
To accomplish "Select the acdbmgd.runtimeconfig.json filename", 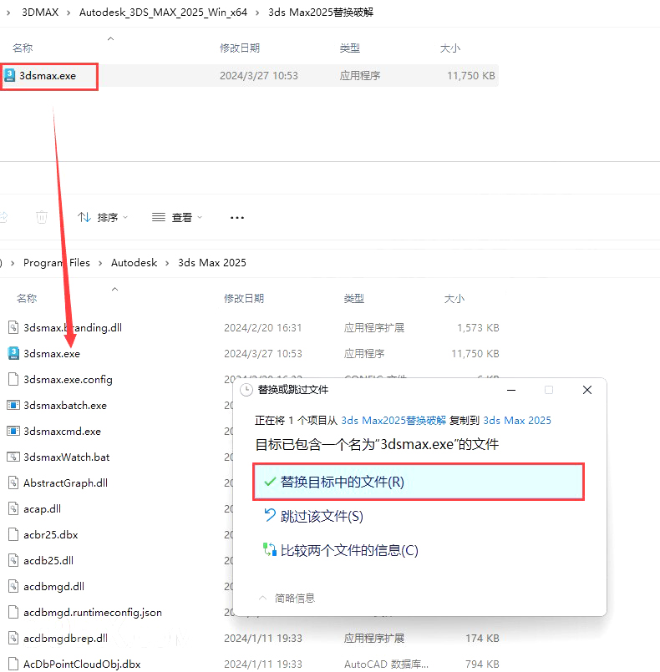I will click(93, 613).
